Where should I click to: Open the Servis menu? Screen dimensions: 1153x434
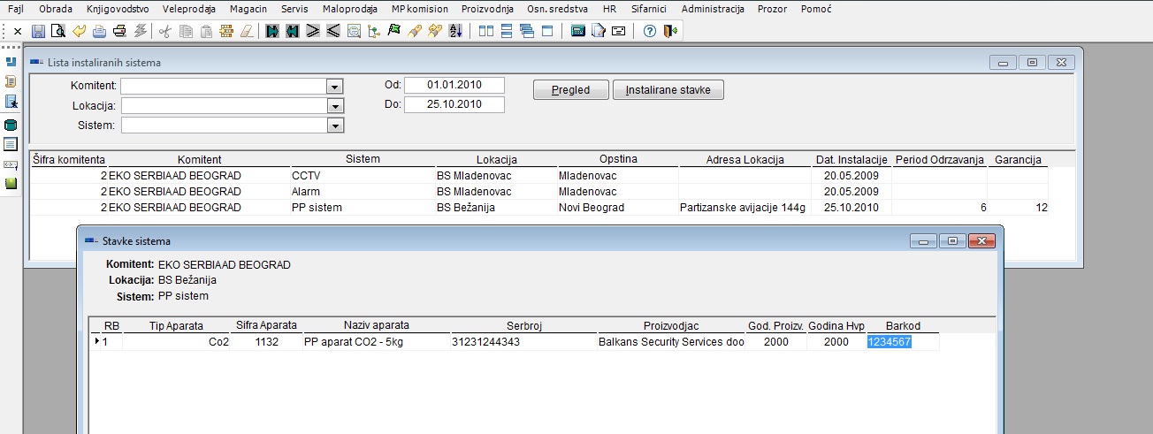coord(294,9)
